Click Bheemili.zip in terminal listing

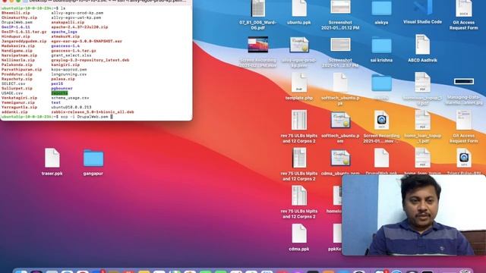[x=16, y=13]
